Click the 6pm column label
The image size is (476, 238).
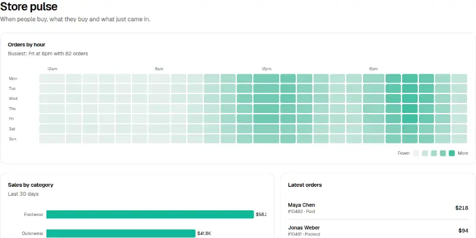pyautogui.click(x=374, y=69)
